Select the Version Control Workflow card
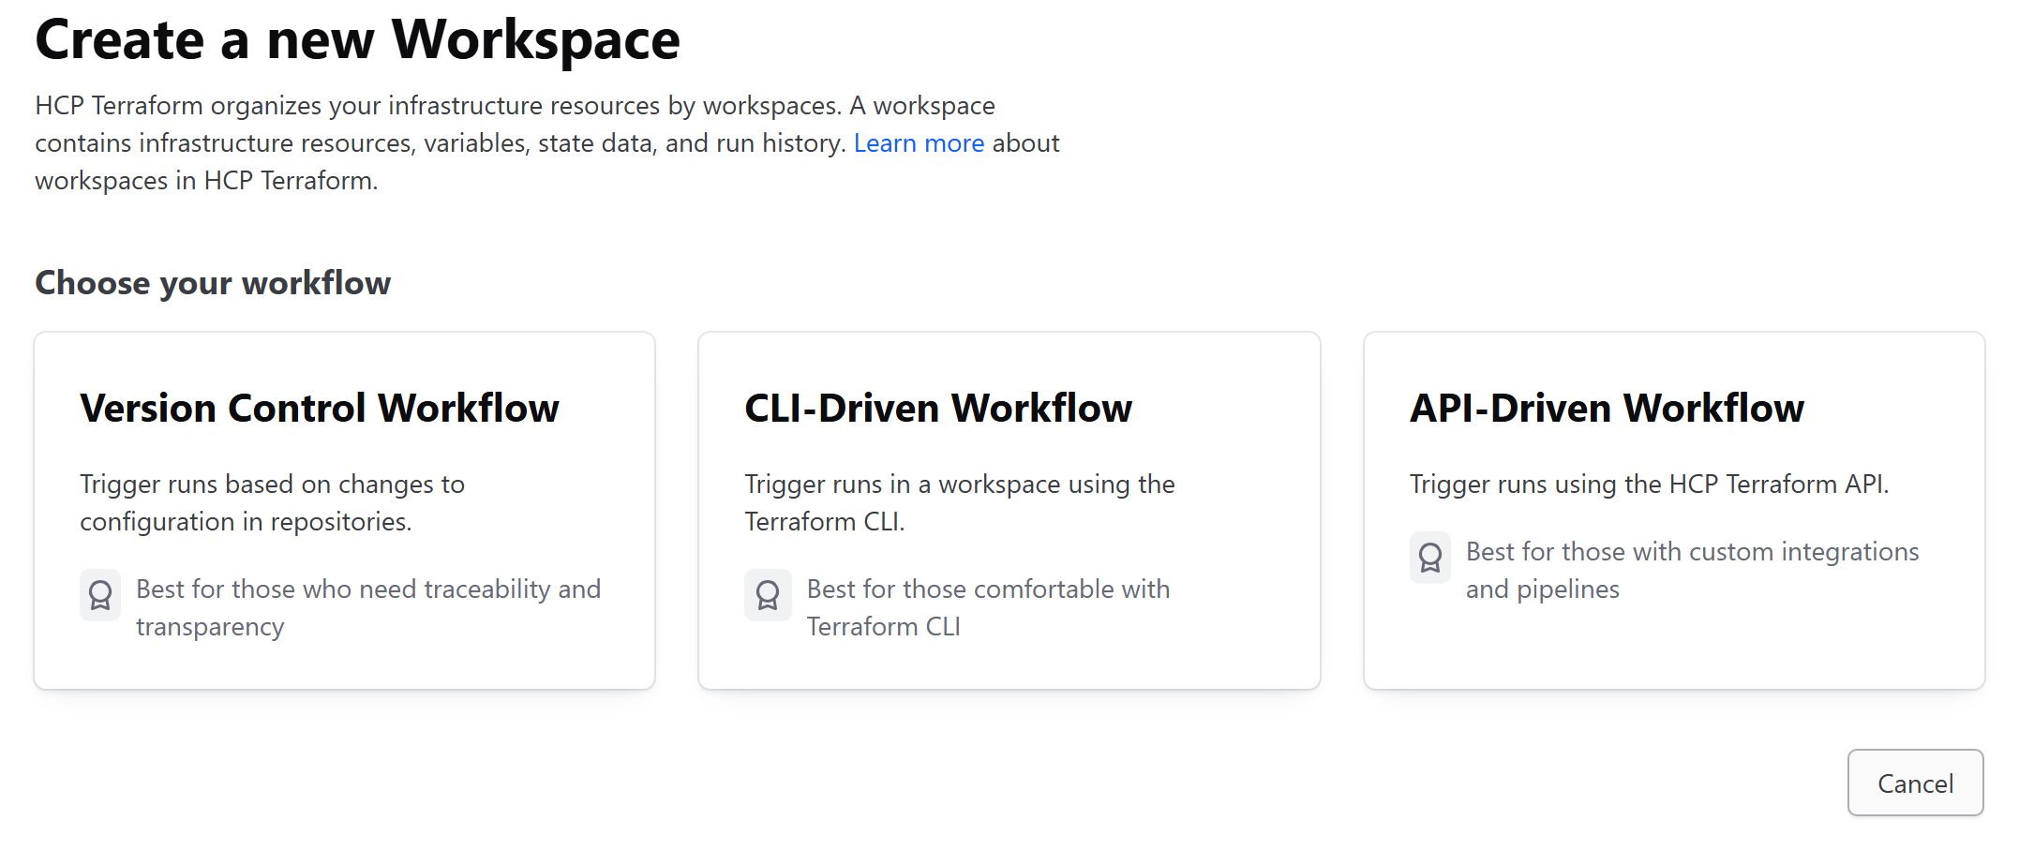Viewport: 2034px width, 865px height. 344,511
